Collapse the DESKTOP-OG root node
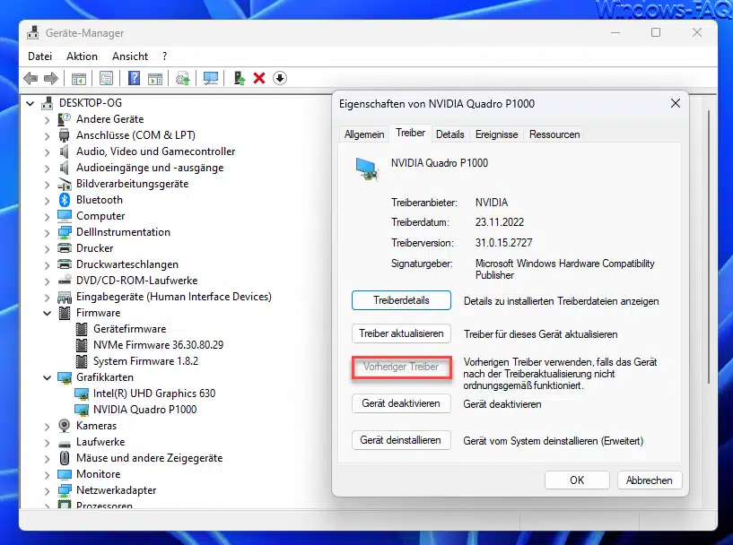This screenshot has height=545, width=733. (30, 103)
